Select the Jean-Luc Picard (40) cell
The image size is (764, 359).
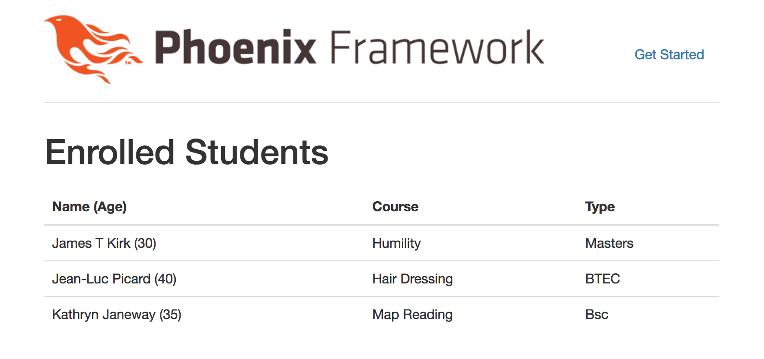pyautogui.click(x=114, y=279)
